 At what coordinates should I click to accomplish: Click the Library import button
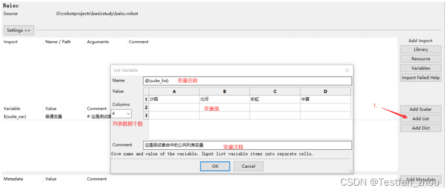421,49
